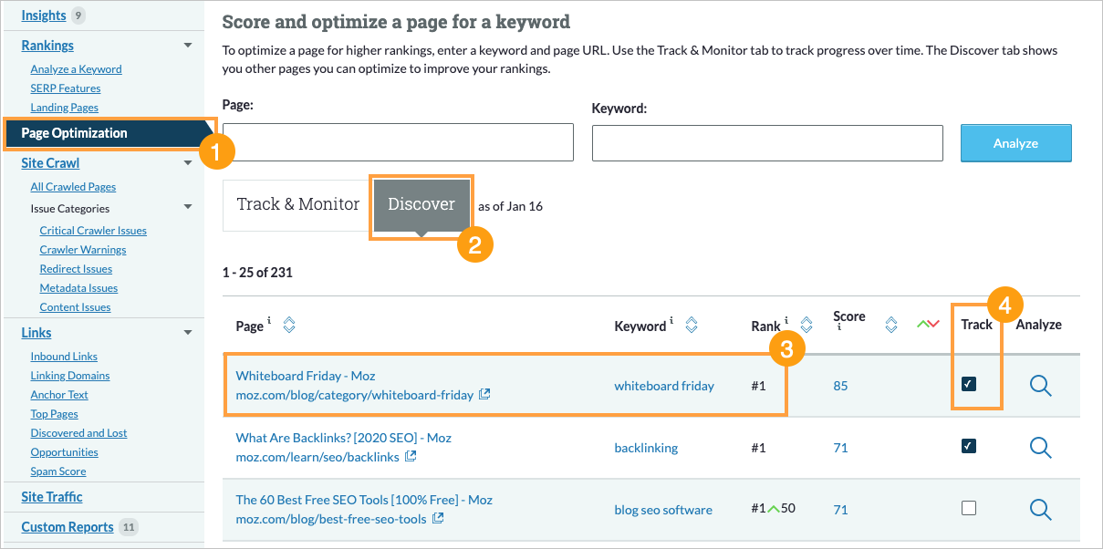Click the external link icon beside moz.com/learn/seo/backlinks
Image resolution: width=1103 pixels, height=549 pixels.
411,457
